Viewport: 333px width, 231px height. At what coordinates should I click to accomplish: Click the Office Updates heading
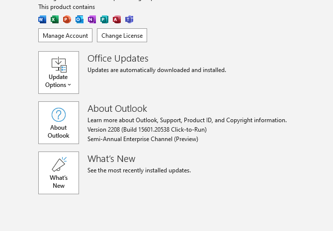(x=118, y=59)
